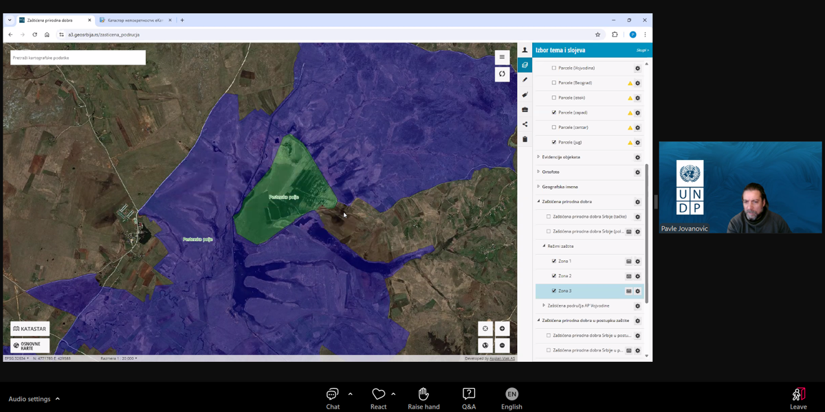
Task: Enable the Parcele (Beograd) layer checkbox
Action: 554,83
